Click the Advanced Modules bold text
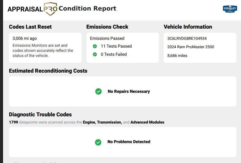 click(x=147, y=122)
